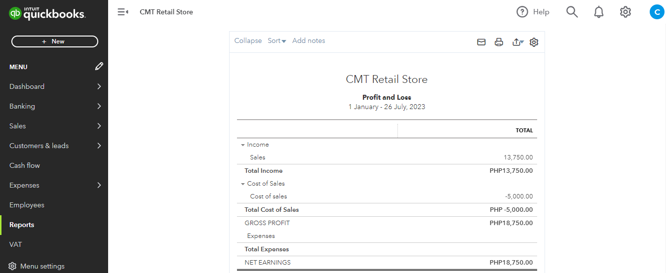666x273 pixels.
Task: Click the TOTAL column header
Action: 524,131
